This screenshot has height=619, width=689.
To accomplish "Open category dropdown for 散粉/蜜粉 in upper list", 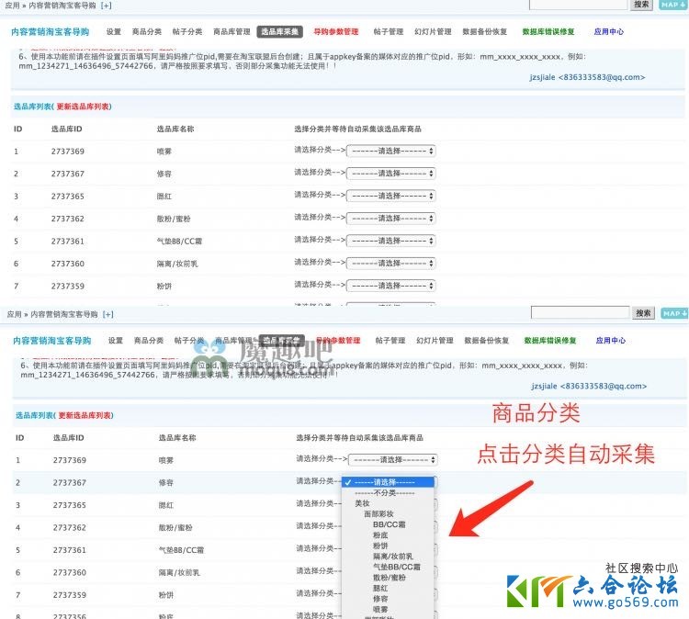I will pos(391,219).
